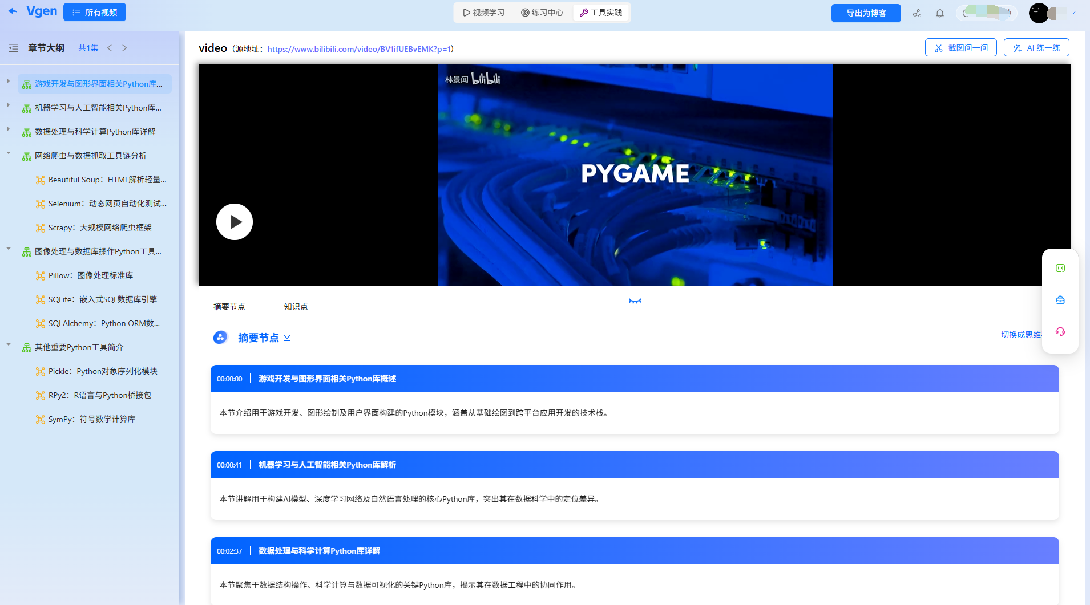This screenshot has height=605, width=1090.
Task: Select 游戏开发与图形界面相关Python库 chapter
Action: pos(95,84)
